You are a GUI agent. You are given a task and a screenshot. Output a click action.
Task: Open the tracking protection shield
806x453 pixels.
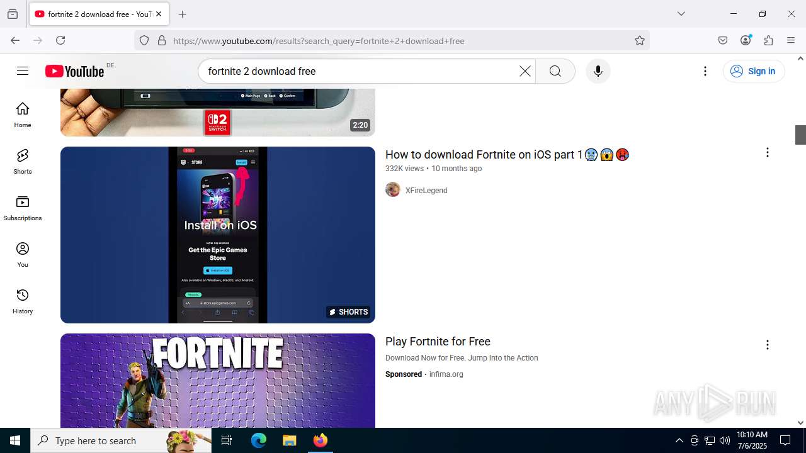144,40
